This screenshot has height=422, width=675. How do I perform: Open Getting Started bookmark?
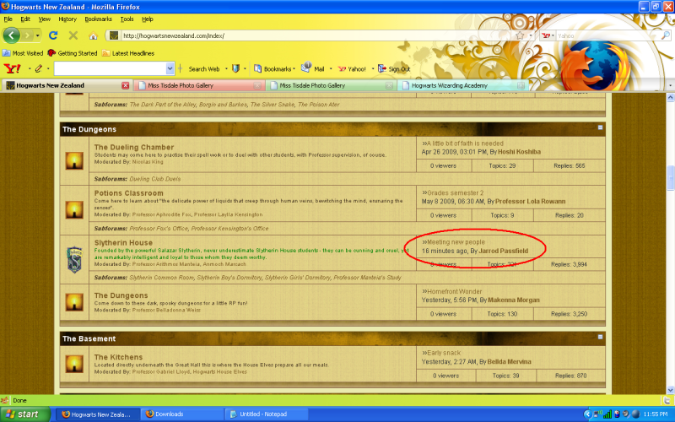73,53
